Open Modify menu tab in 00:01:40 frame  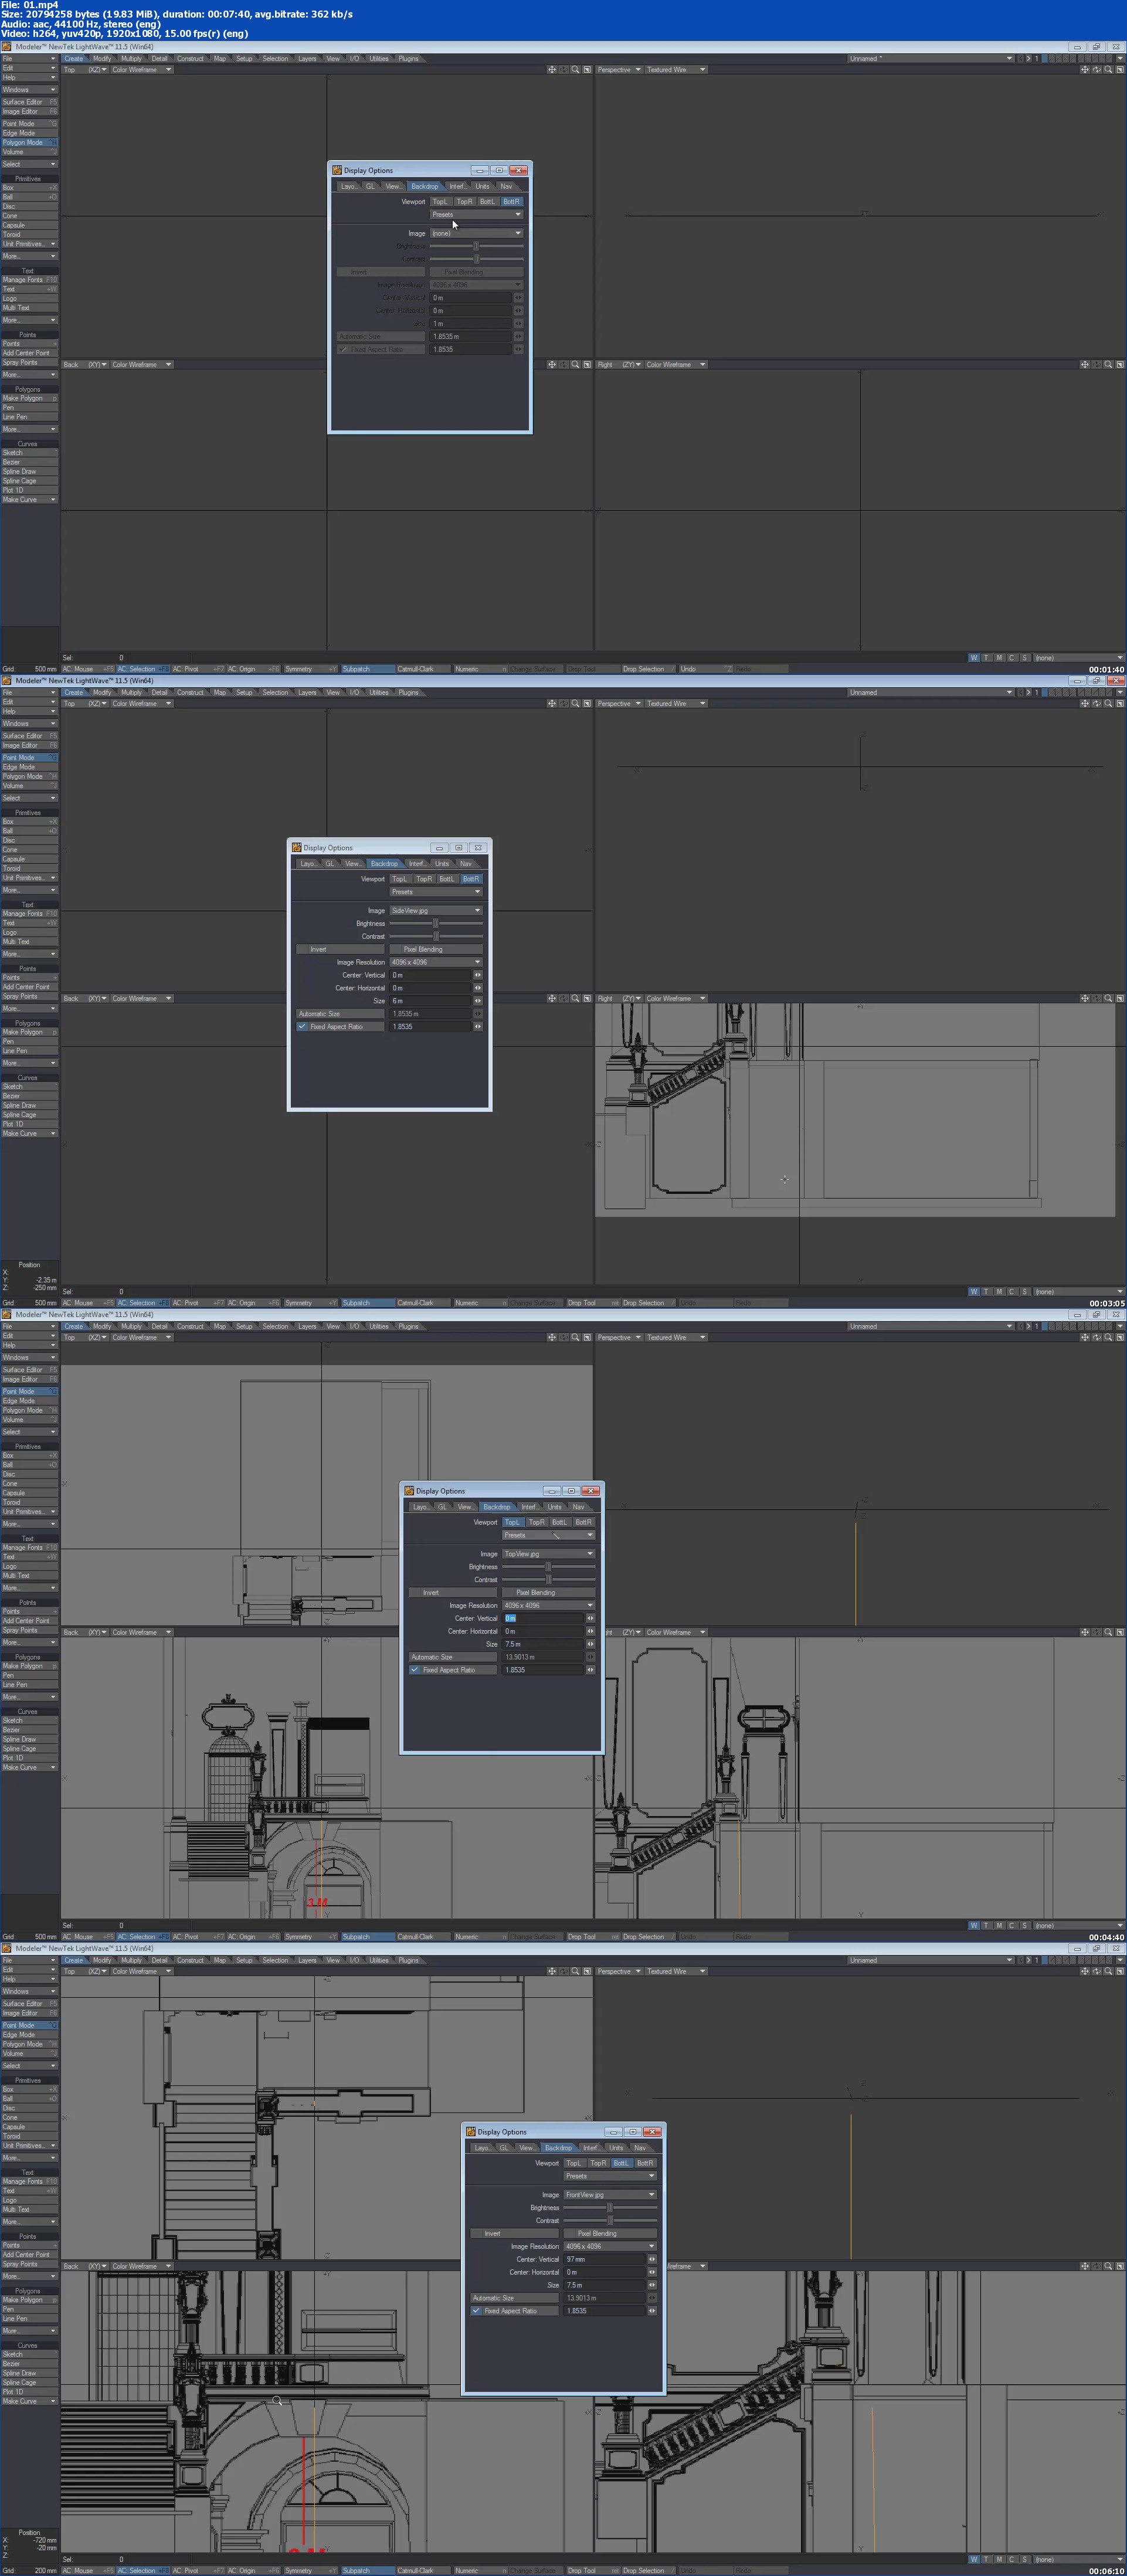point(102,59)
